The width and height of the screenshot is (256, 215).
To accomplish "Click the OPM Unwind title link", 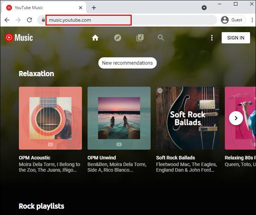I will pos(102,158).
